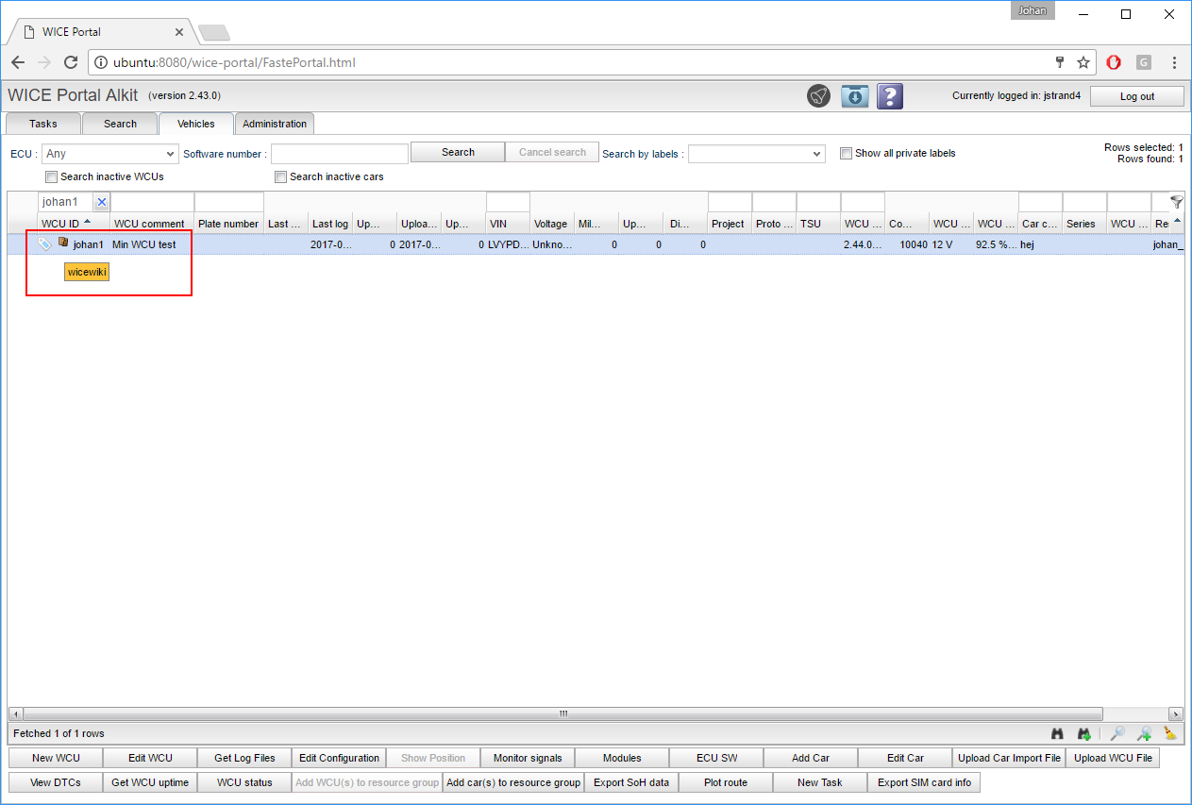The width and height of the screenshot is (1192, 805).
Task: Click the filter funnel icon above table
Action: pos(1176,202)
